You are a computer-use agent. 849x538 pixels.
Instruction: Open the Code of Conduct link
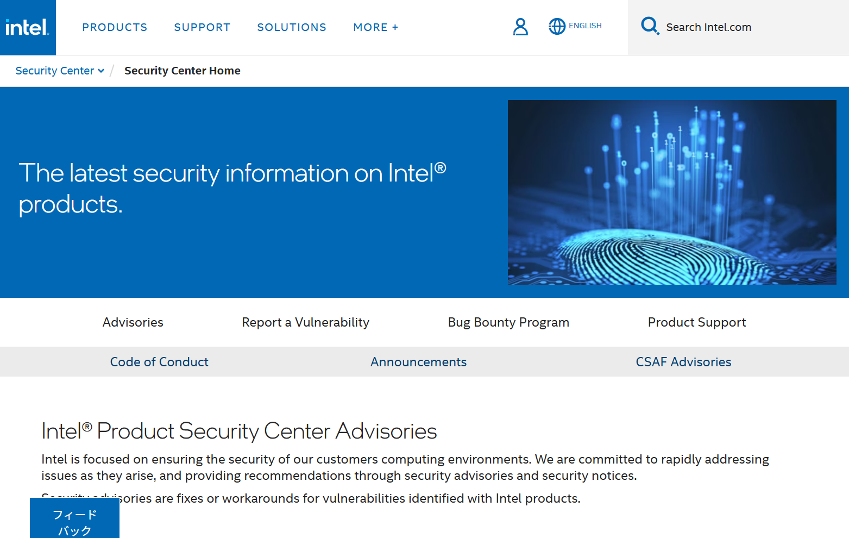[x=159, y=362]
